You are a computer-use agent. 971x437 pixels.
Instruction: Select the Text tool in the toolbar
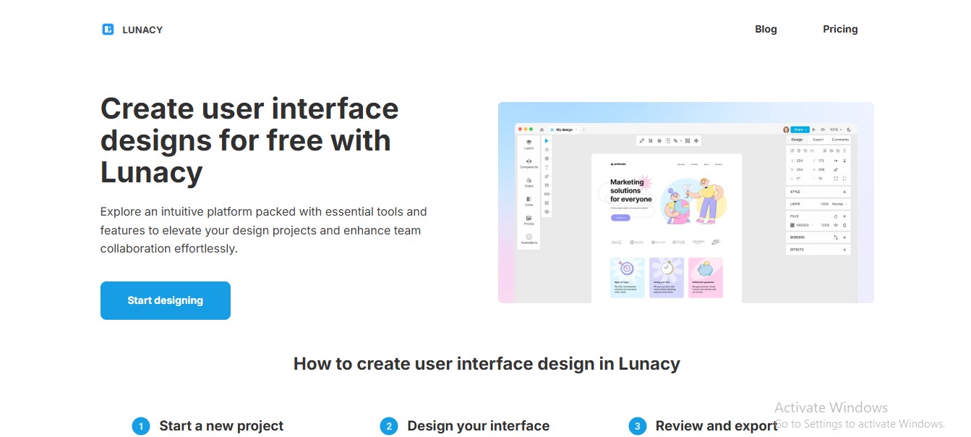(547, 167)
